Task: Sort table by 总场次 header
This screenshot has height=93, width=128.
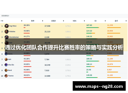Action: pyautogui.click(x=54, y=21)
